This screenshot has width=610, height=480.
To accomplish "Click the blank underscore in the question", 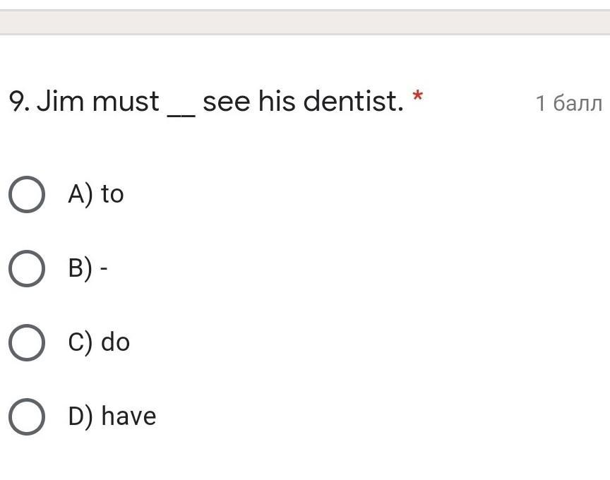I will tap(181, 112).
